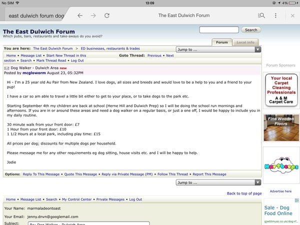Click the marmaladeontoast name text
The height and width of the screenshot is (225, 300).
coord(44,208)
